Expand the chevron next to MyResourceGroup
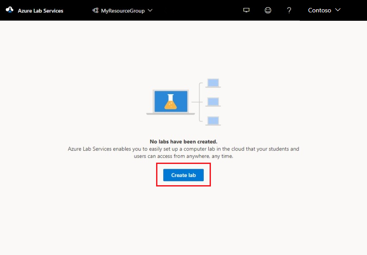 click(149, 10)
